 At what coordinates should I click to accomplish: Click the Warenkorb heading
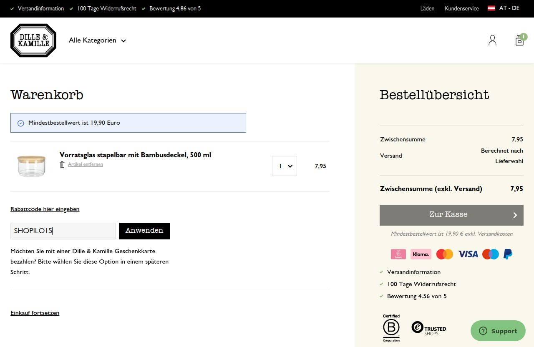point(47,95)
